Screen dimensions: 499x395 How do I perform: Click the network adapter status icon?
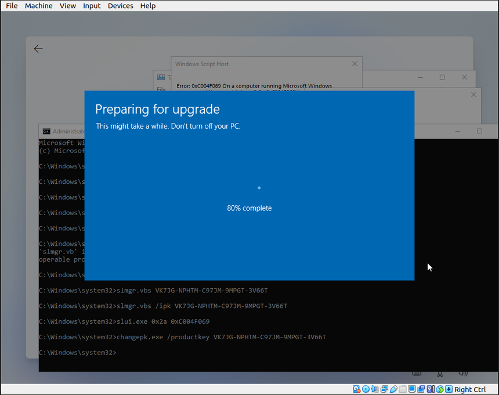point(384,389)
